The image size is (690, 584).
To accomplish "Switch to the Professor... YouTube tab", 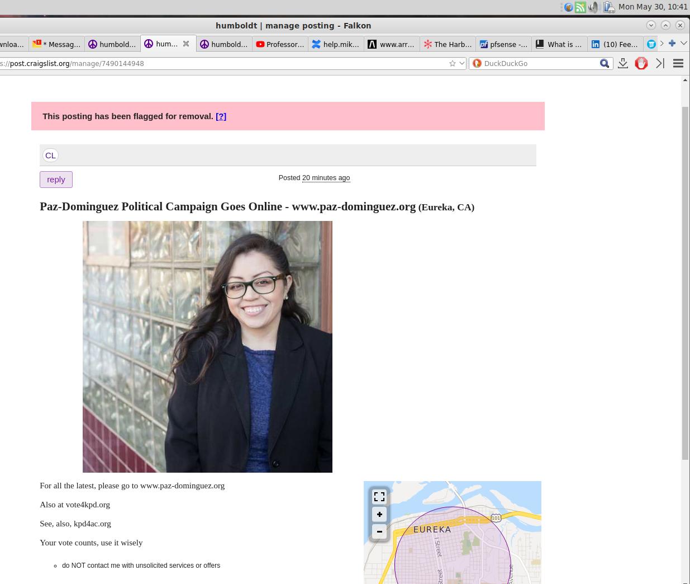I will [280, 44].
